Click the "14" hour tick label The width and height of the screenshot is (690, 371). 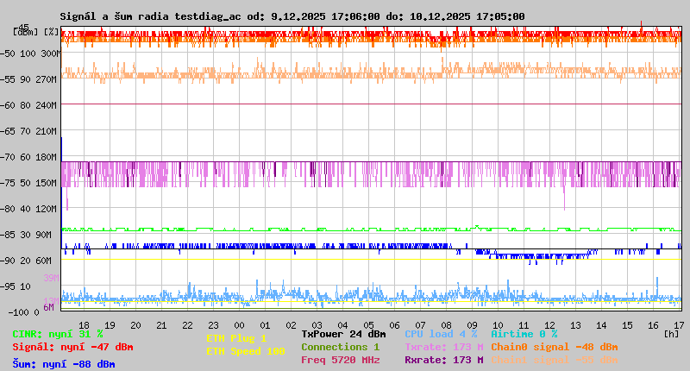pos(601,325)
